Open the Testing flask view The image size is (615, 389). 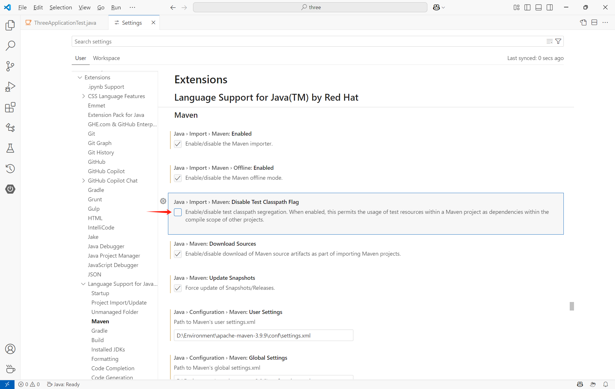point(10,148)
